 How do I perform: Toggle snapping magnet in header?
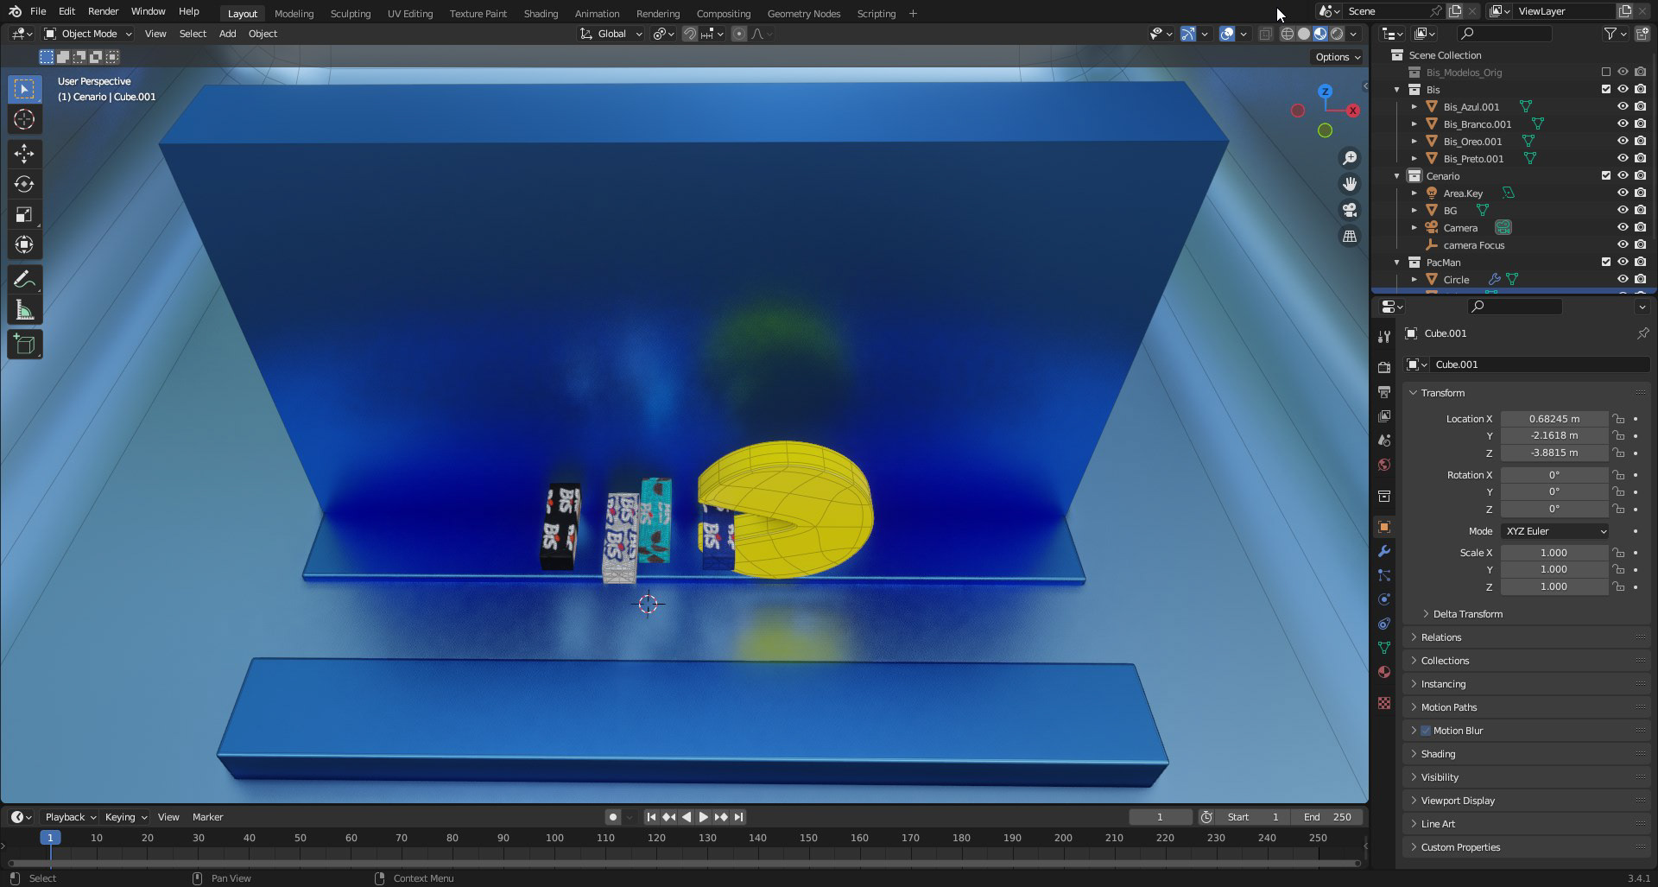pyautogui.click(x=689, y=34)
